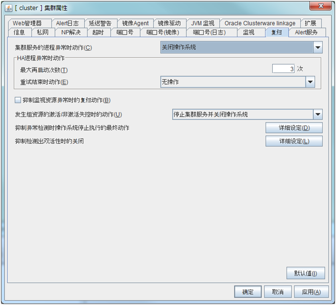The image size is (336, 305).
Task: Click the 最大再启动次数 input field
Action: (283, 69)
